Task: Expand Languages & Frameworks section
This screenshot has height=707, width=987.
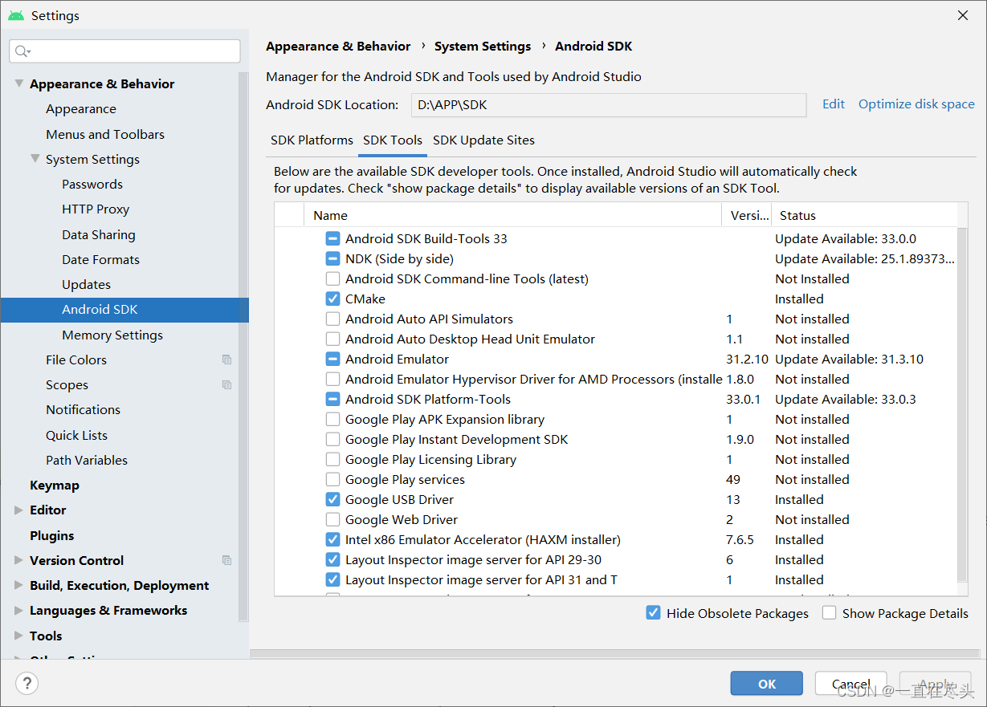Action: pos(18,610)
